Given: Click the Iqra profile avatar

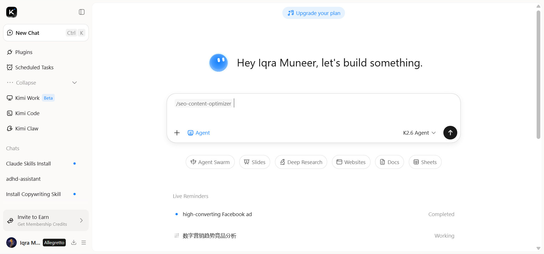Looking at the screenshot, I should (x=12, y=242).
